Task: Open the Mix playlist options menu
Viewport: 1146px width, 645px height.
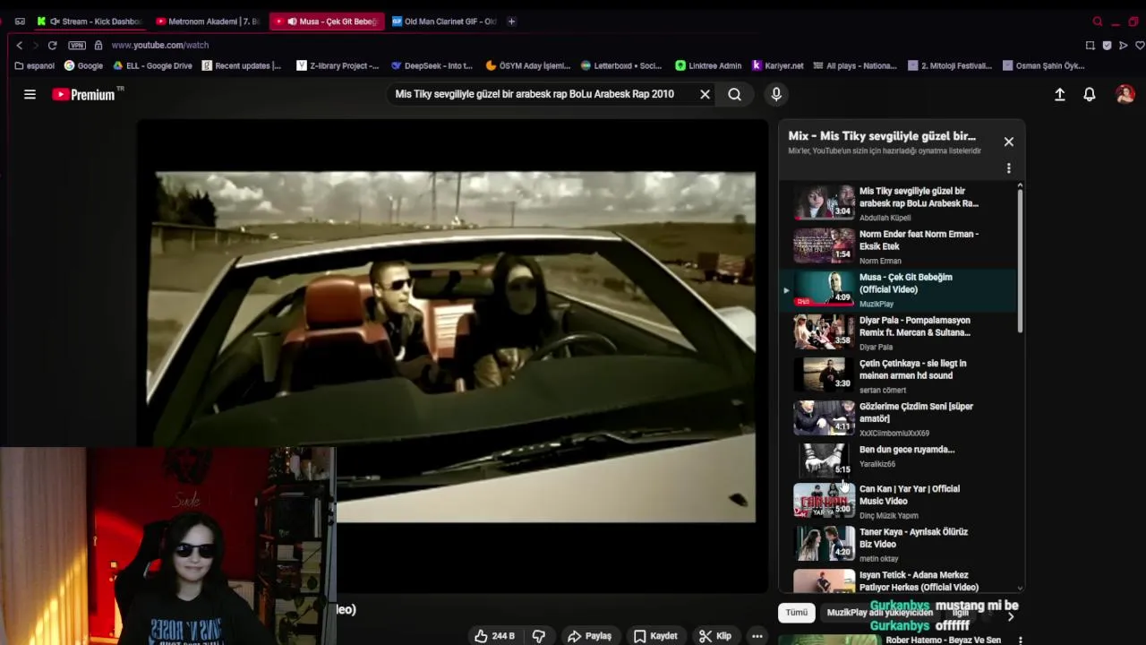Action: [1009, 168]
